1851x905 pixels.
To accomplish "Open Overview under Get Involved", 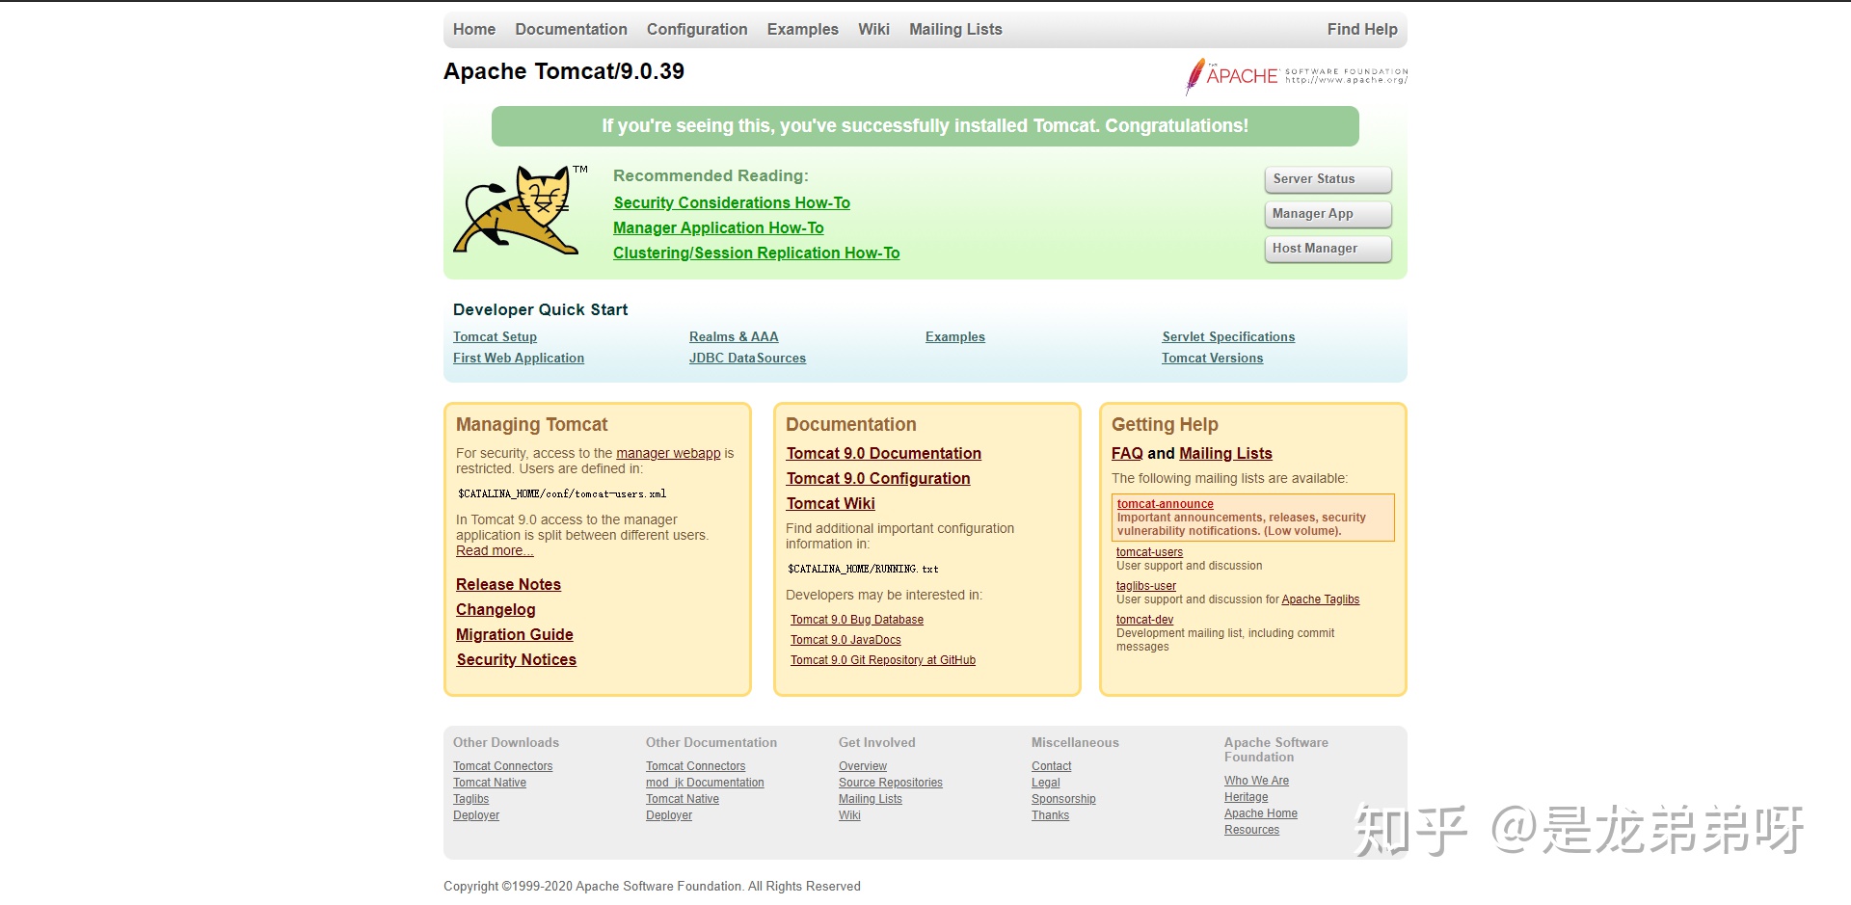I will coord(863,767).
